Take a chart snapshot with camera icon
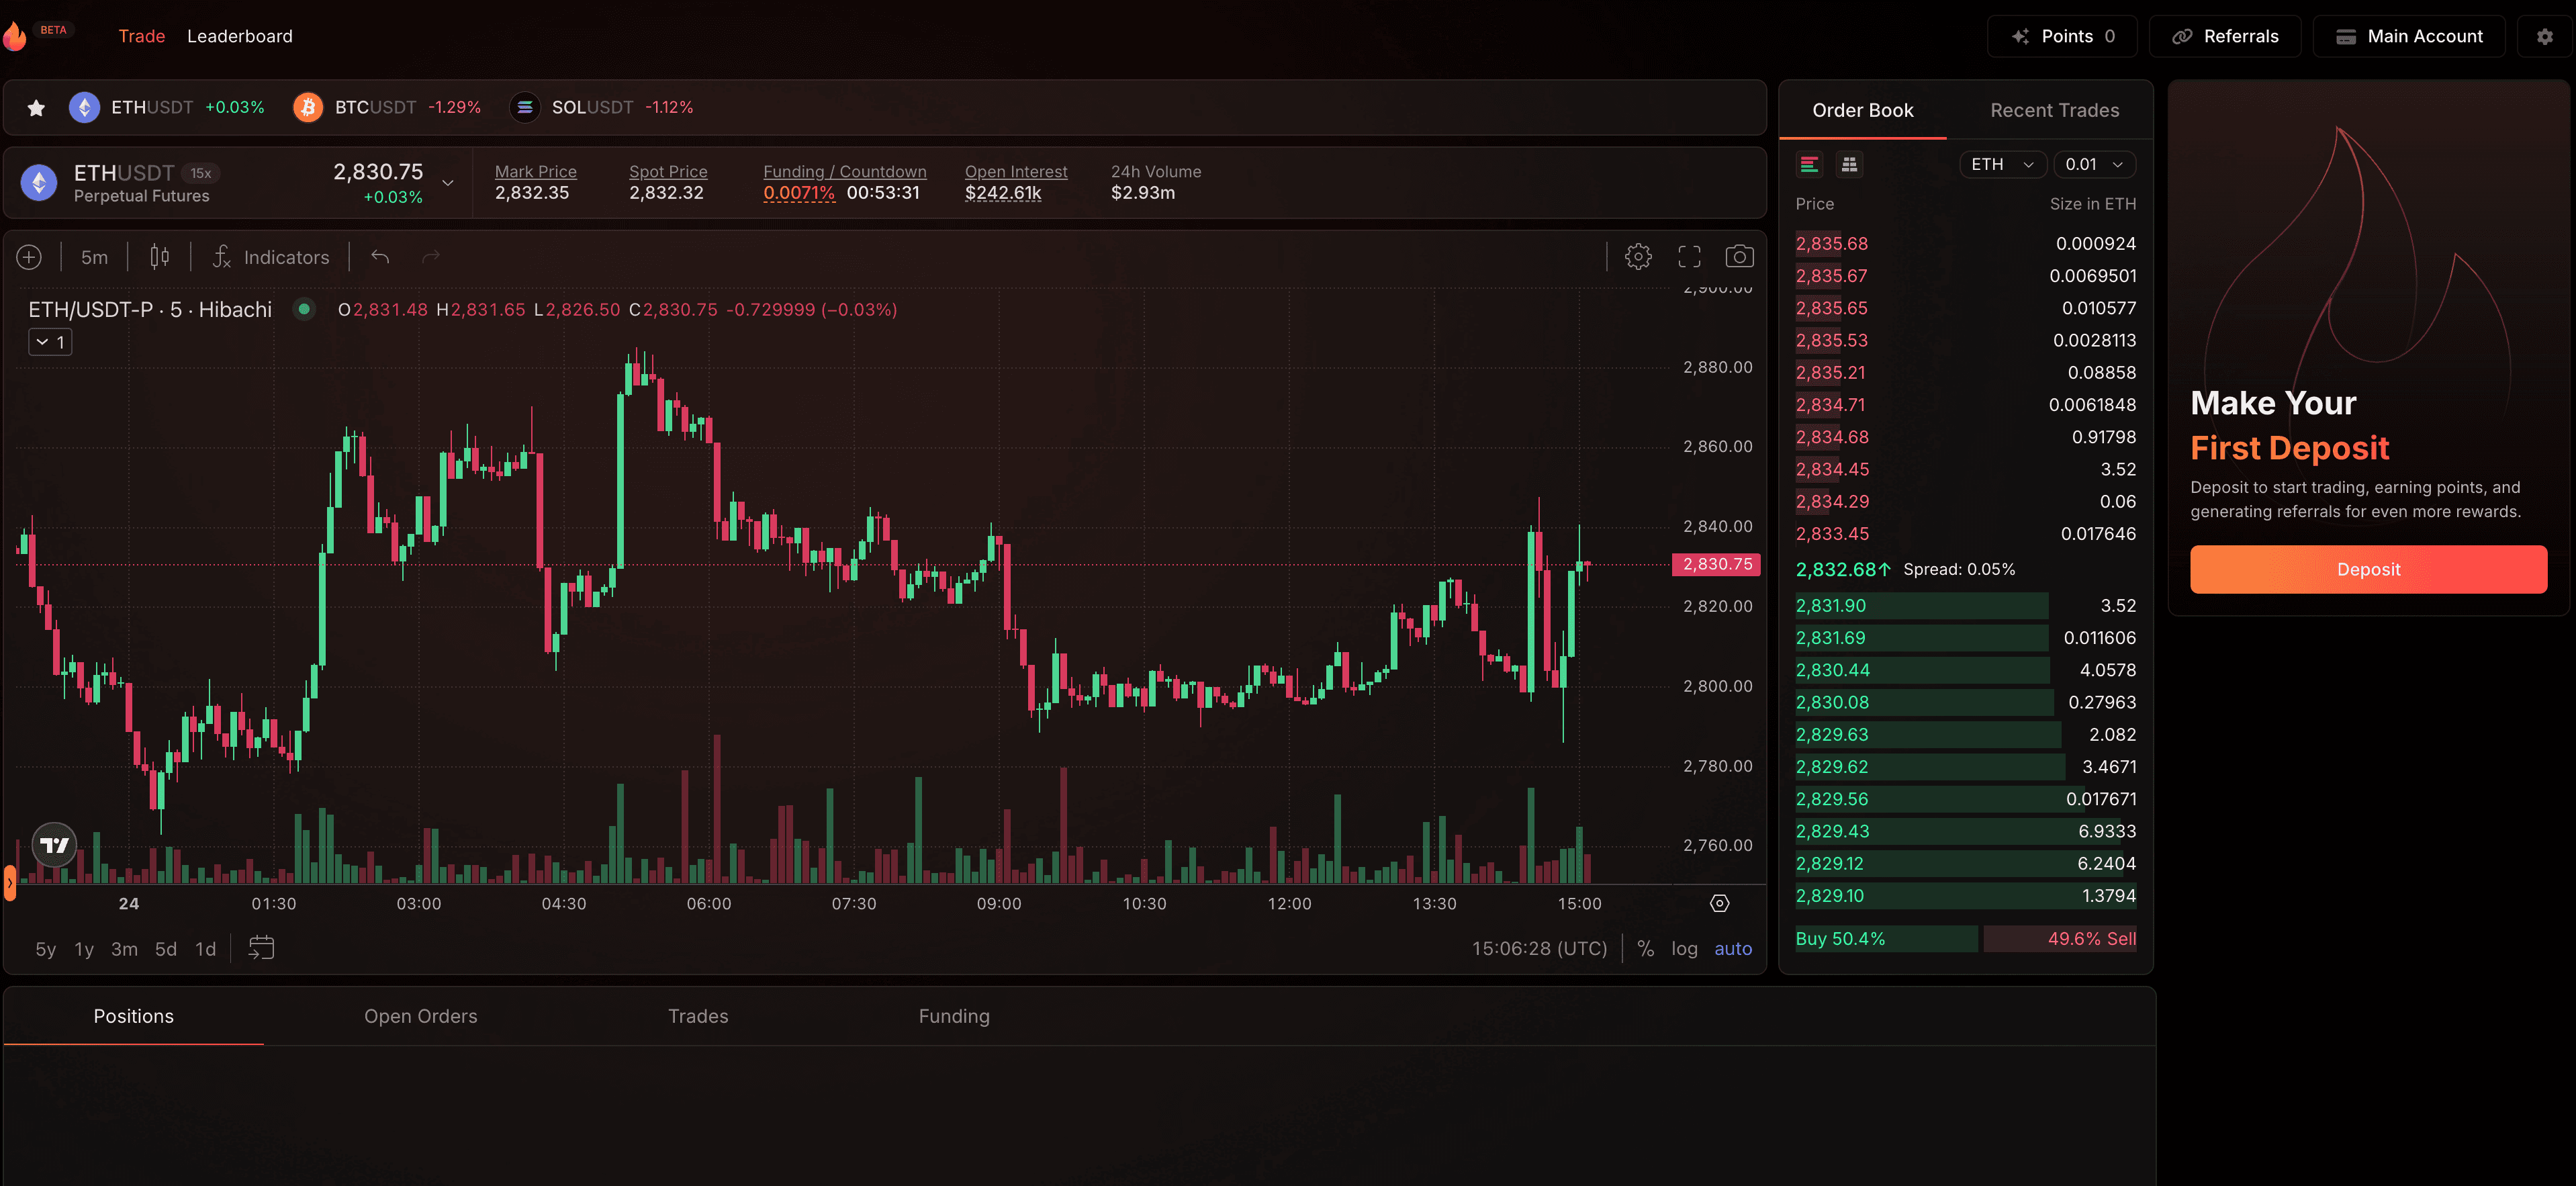Image resolution: width=2576 pixels, height=1186 pixels. (x=1739, y=257)
